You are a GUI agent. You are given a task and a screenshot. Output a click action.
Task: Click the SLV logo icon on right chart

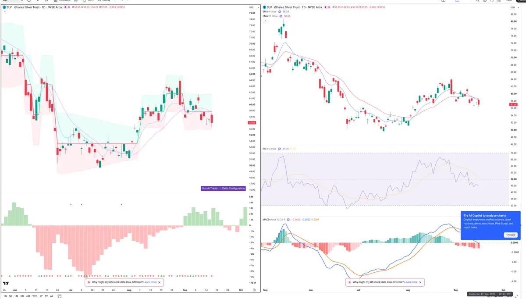(264, 7)
